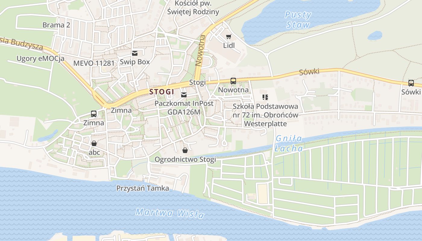Select the Brama 2 label
Viewport: 422px width, 241px height.
click(x=56, y=25)
